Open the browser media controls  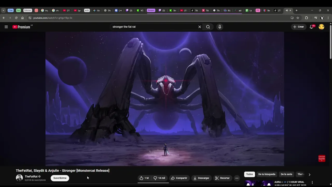(x=316, y=18)
